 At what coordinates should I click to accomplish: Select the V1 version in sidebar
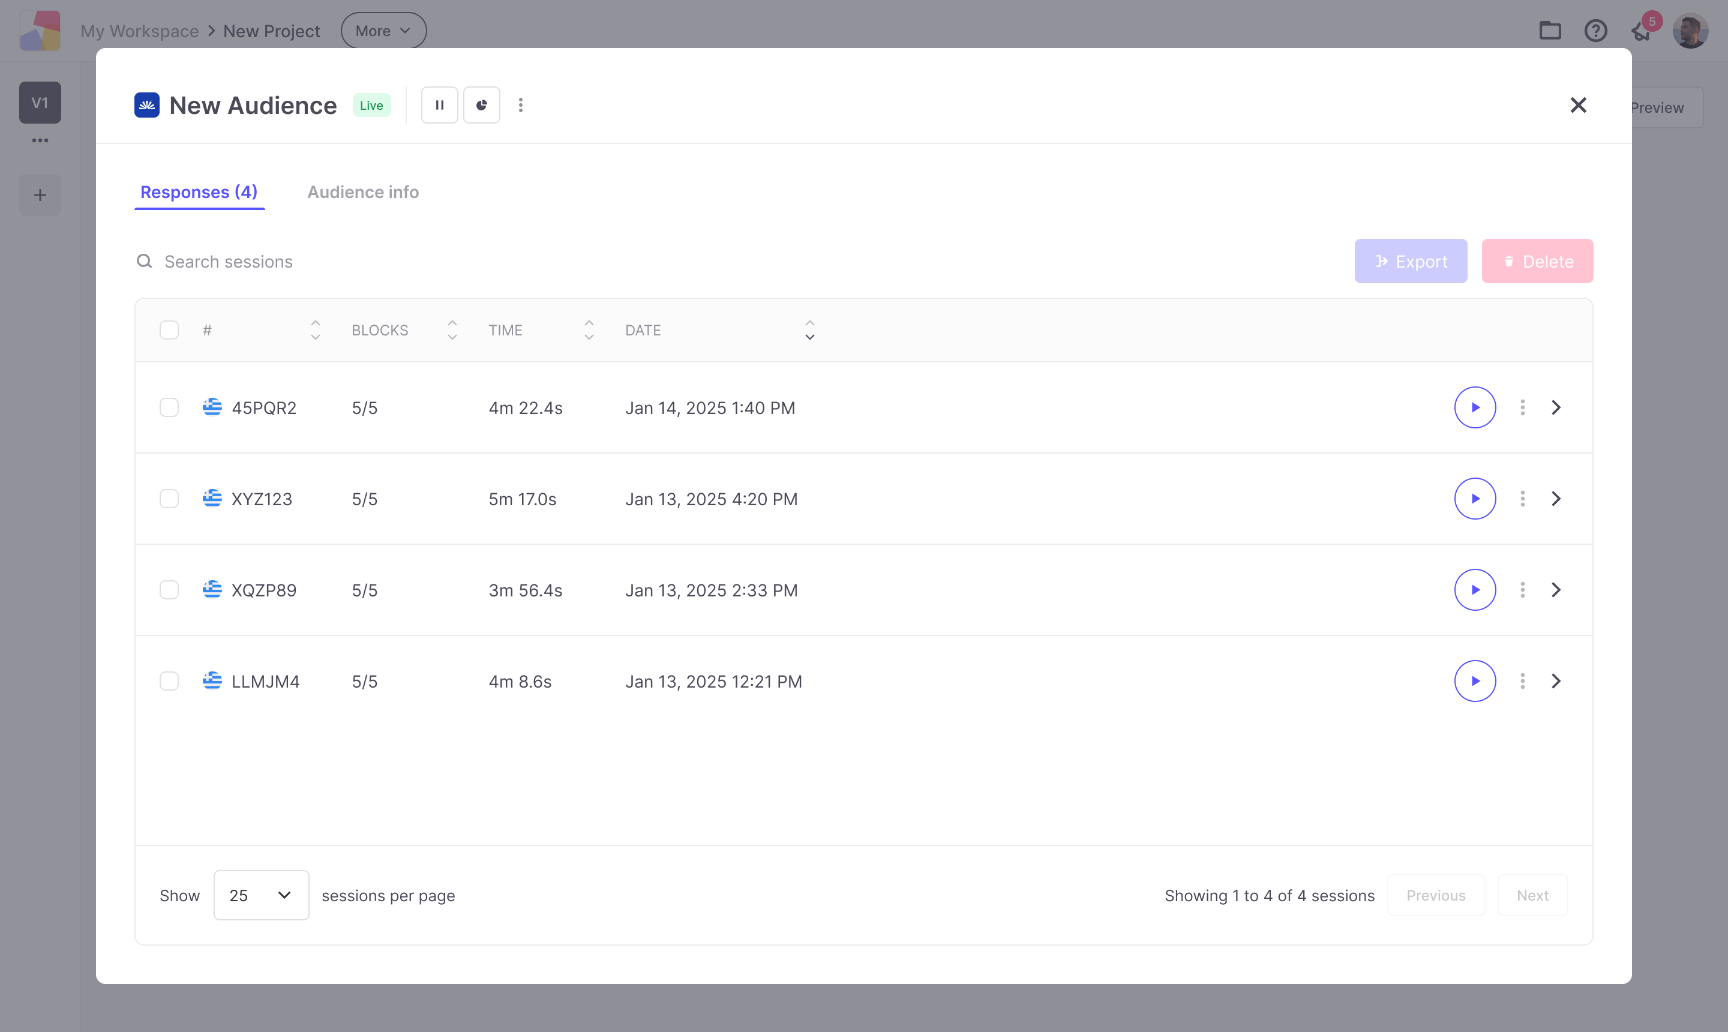click(40, 102)
